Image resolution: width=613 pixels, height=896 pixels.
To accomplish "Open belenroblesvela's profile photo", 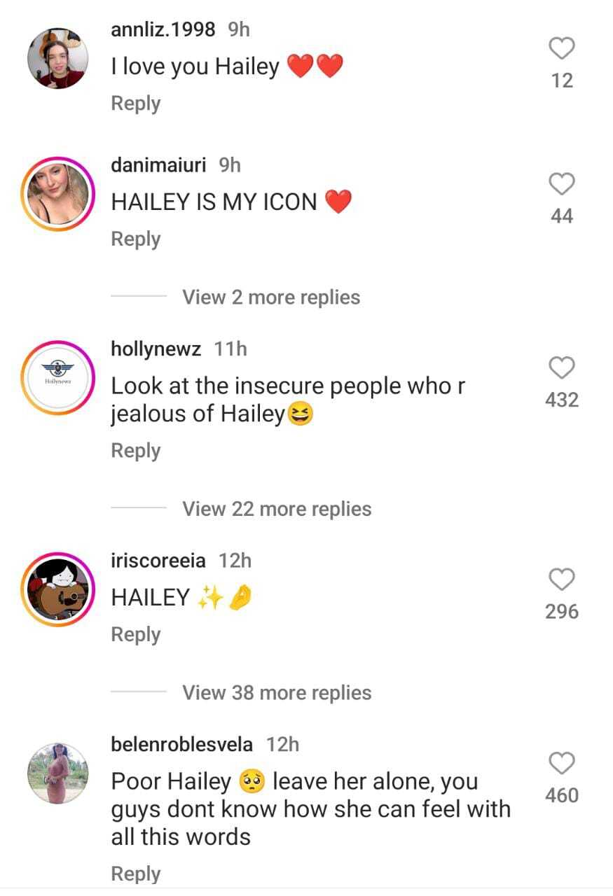I will (58, 773).
